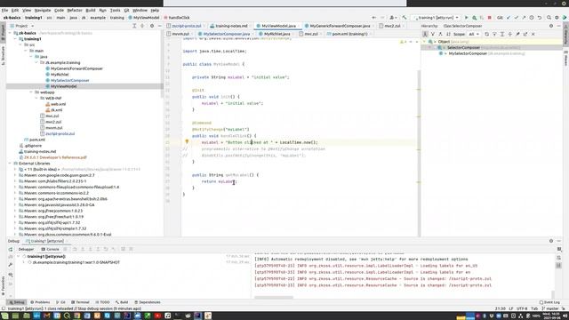Click the Build hammer icon in toolbar

pyautogui.click(x=405, y=18)
